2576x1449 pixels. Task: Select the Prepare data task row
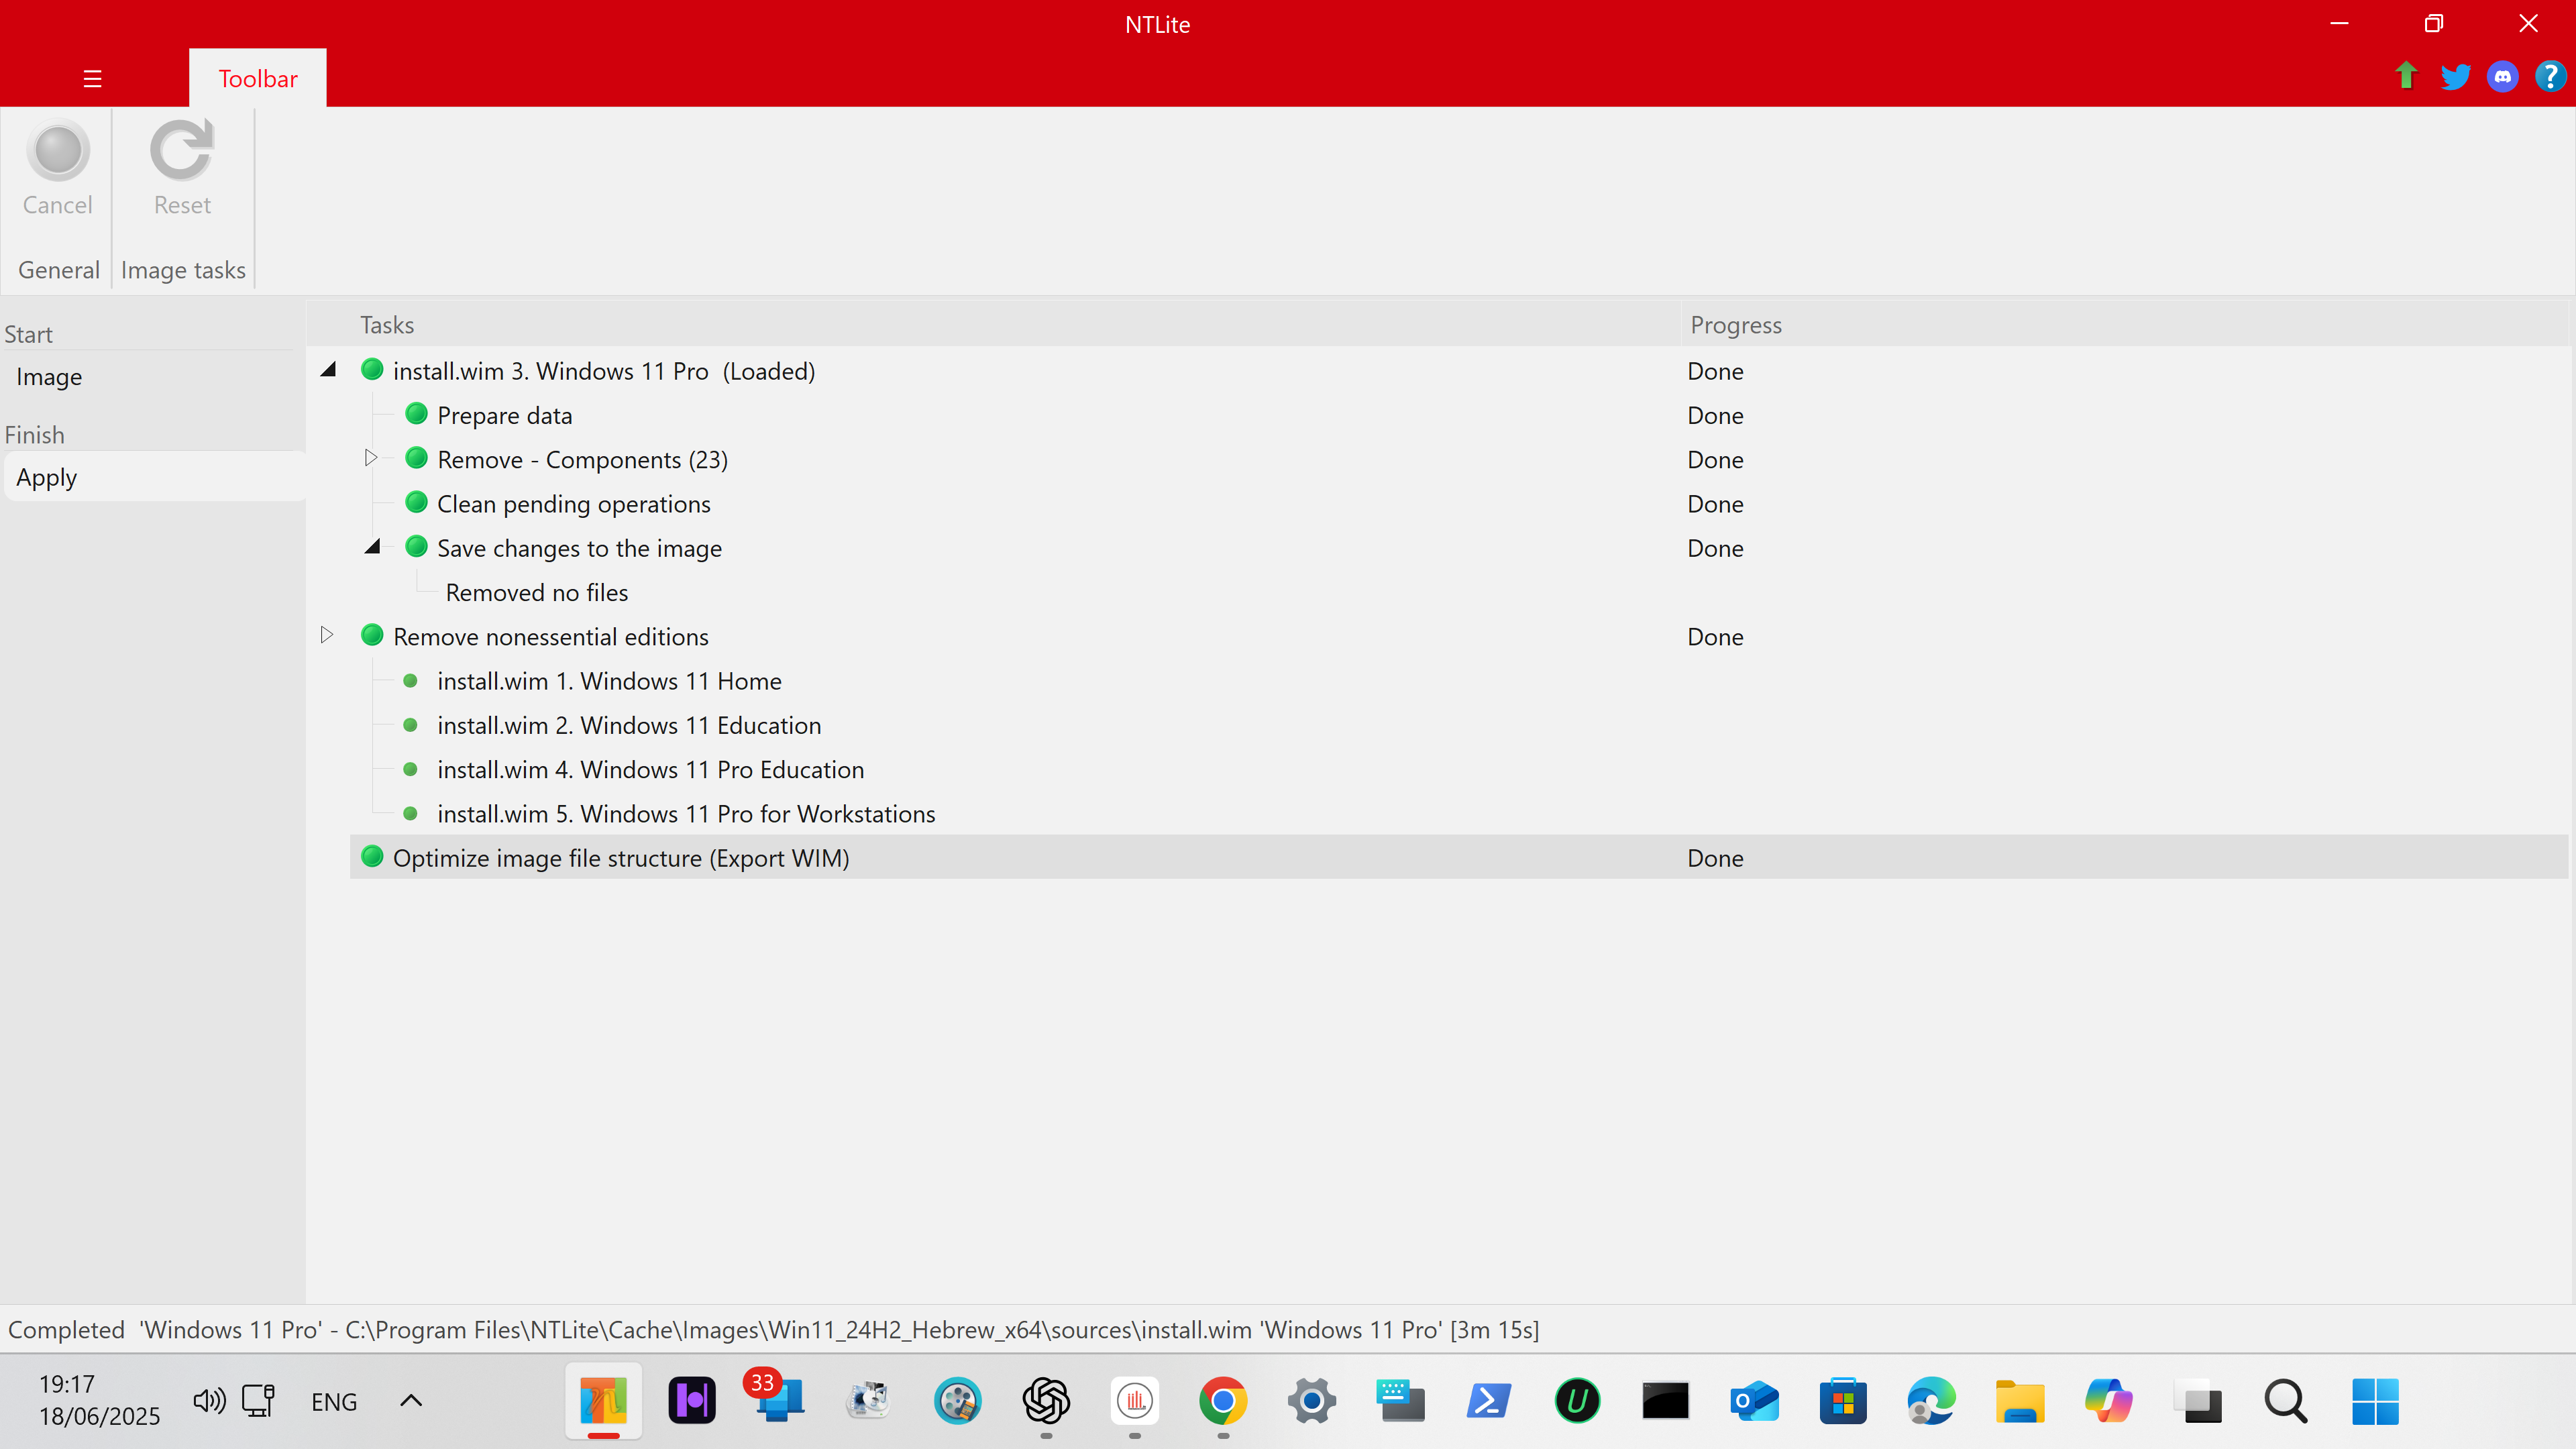(504, 415)
